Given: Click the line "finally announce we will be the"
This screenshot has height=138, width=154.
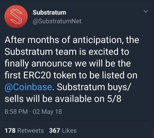Looking at the screenshot, I should coord(68,64).
